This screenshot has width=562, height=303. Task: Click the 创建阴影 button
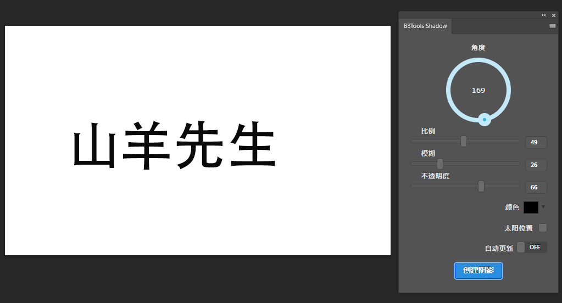[x=478, y=271]
